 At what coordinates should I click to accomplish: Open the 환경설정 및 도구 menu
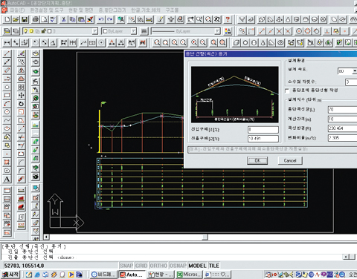pyautogui.click(x=47, y=10)
